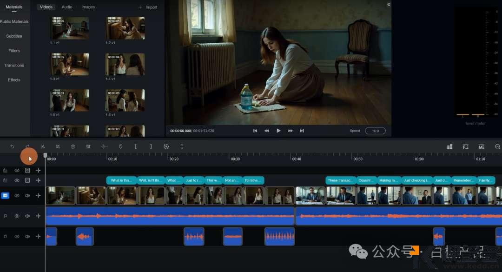Set the out-point with right bracket icon
The image size is (502, 272).
[x=151, y=146]
